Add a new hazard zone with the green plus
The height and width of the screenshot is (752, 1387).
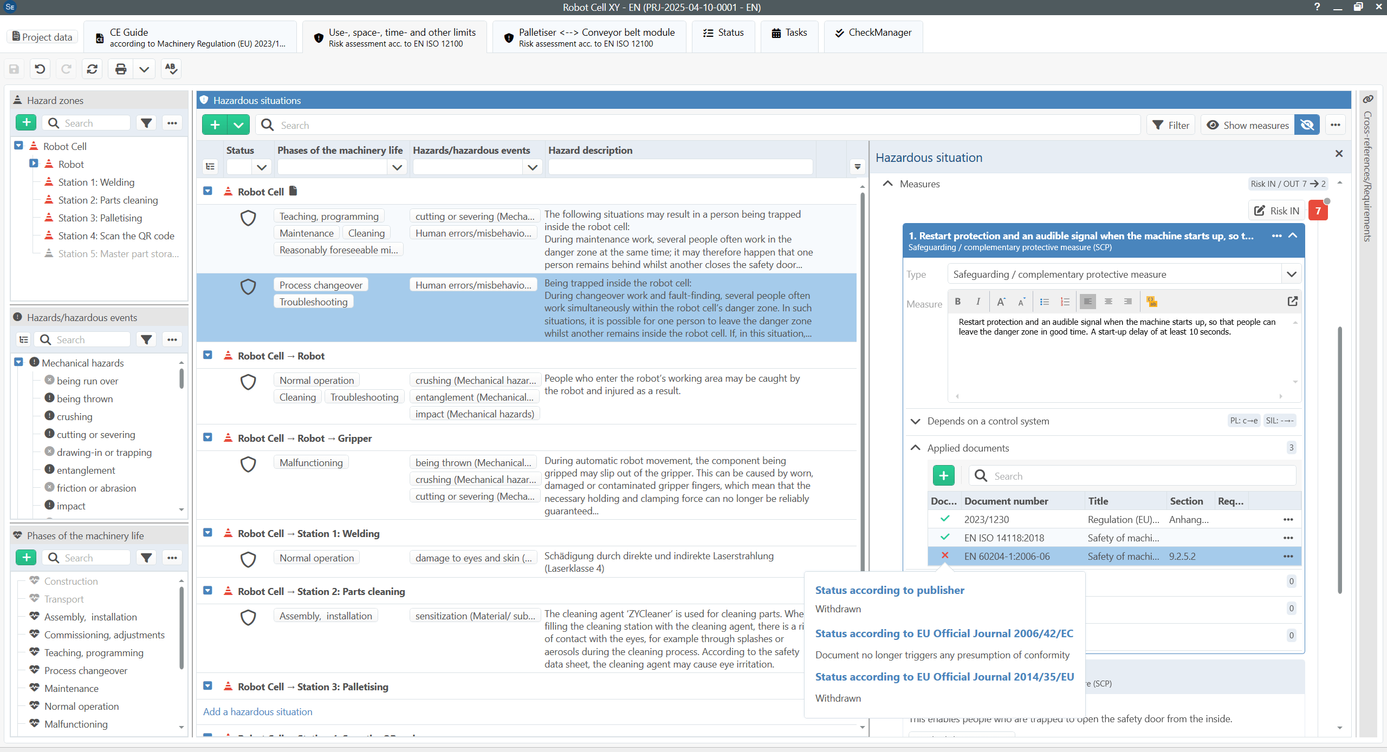(27, 123)
